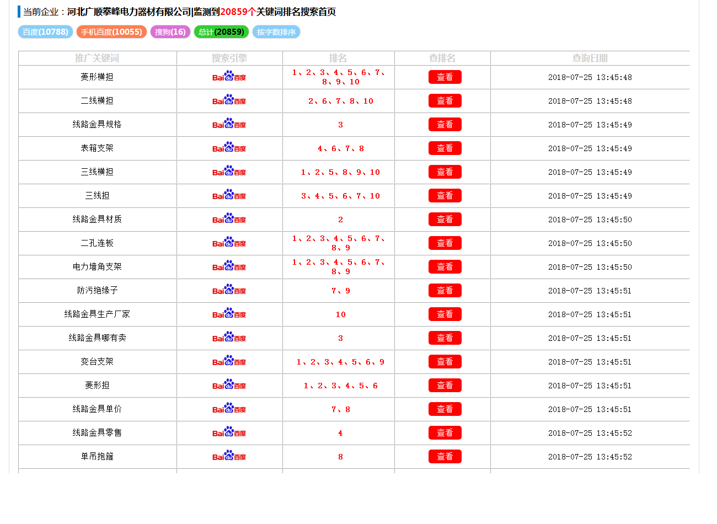Click the Baidu icon for 线路金具零售
This screenshot has width=717, height=524.
point(229,432)
